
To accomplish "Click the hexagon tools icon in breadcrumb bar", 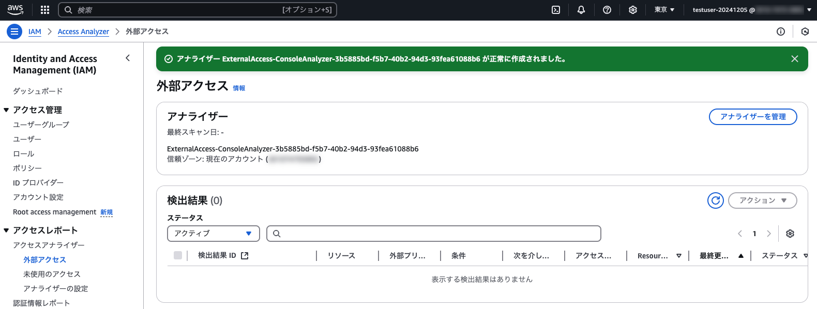I will pyautogui.click(x=805, y=32).
